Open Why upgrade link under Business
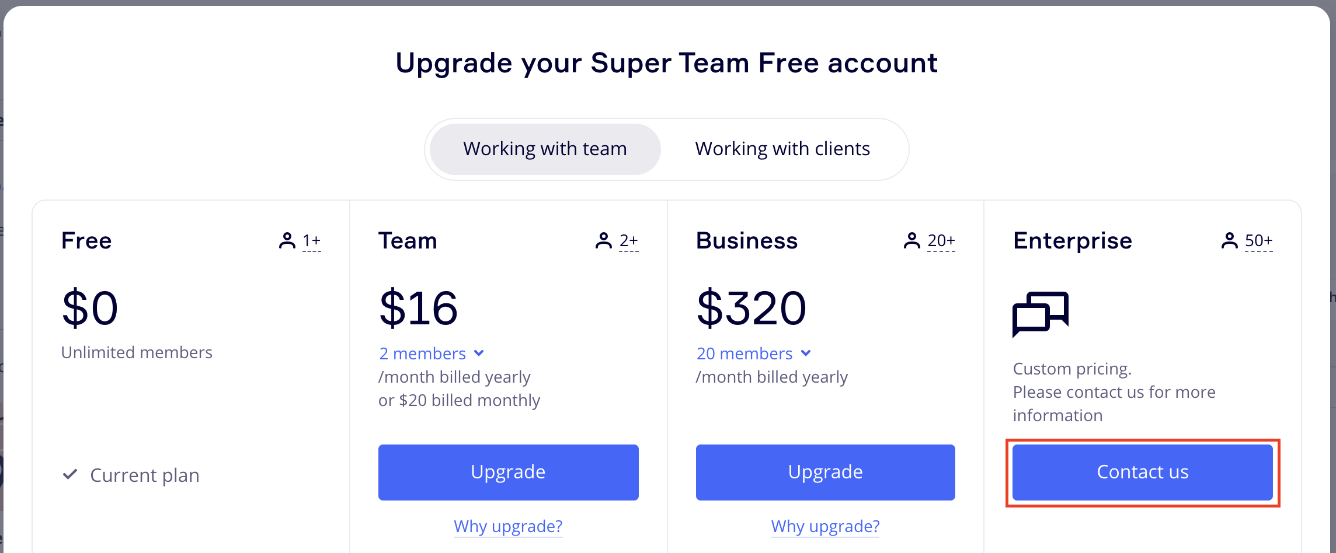The width and height of the screenshot is (1336, 553). (825, 526)
